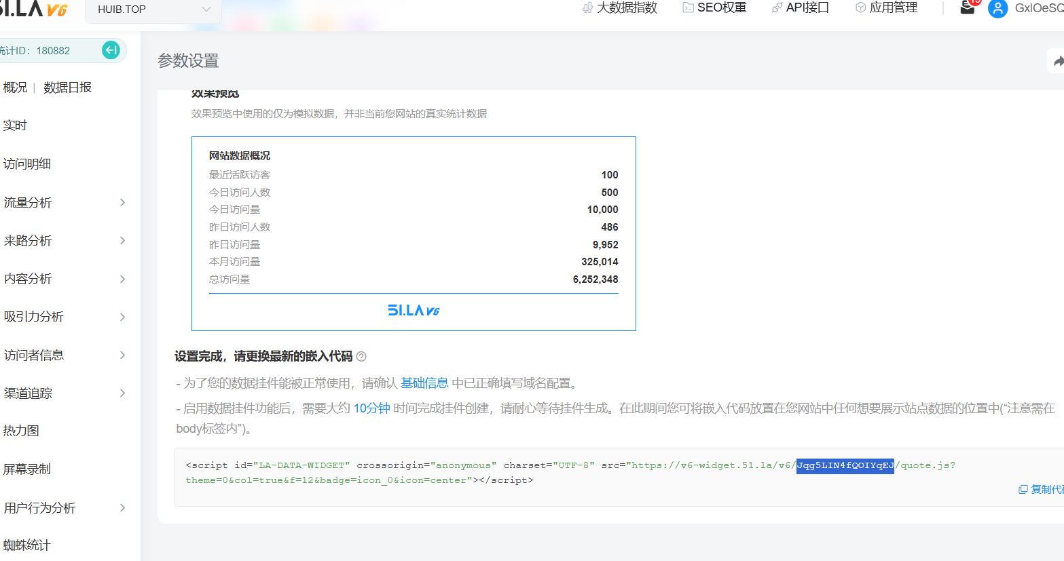The image size is (1064, 561).
Task: Click the 基础信息 link
Action: [x=424, y=383]
